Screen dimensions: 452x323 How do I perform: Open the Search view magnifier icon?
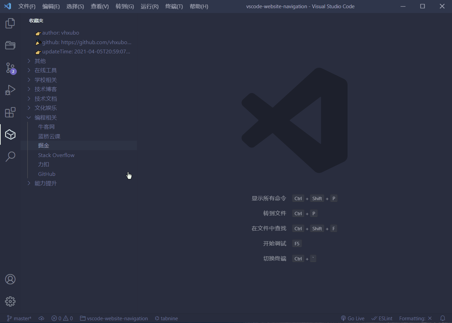pyautogui.click(x=10, y=157)
